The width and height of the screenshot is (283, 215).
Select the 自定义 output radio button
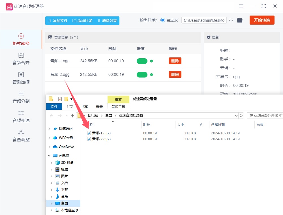(x=163, y=20)
